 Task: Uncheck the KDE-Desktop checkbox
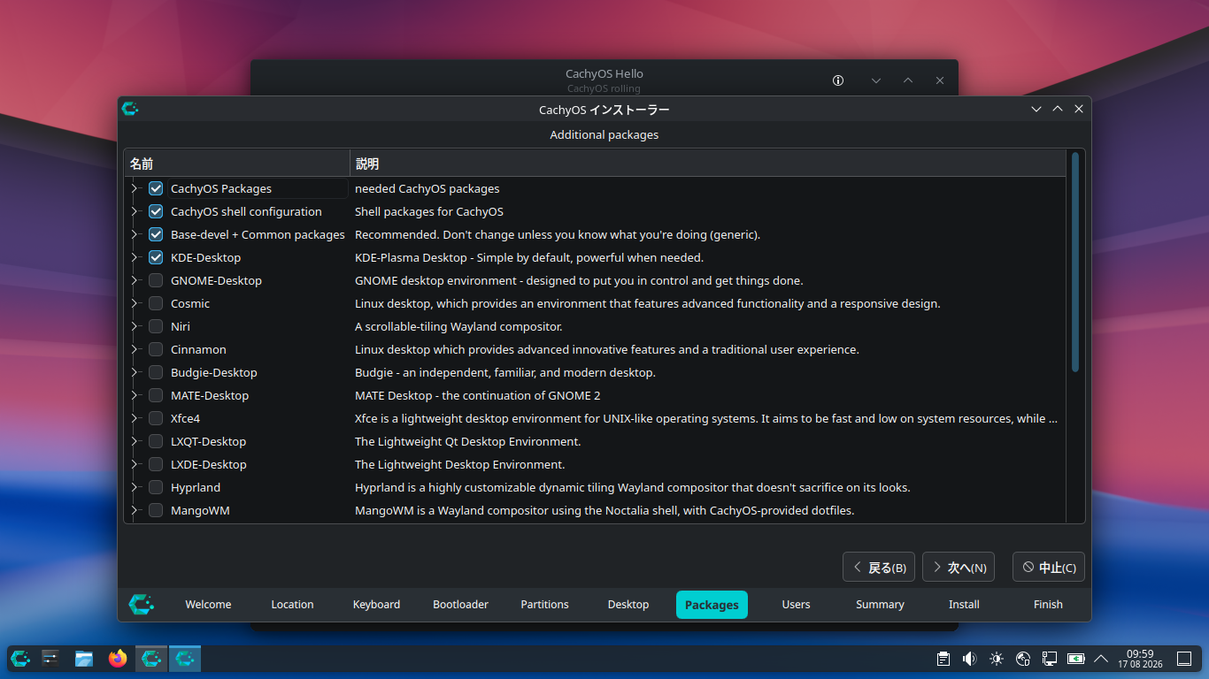(x=156, y=257)
